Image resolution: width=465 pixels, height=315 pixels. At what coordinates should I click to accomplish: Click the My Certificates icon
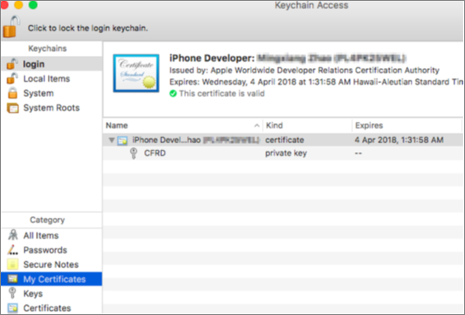[12, 279]
